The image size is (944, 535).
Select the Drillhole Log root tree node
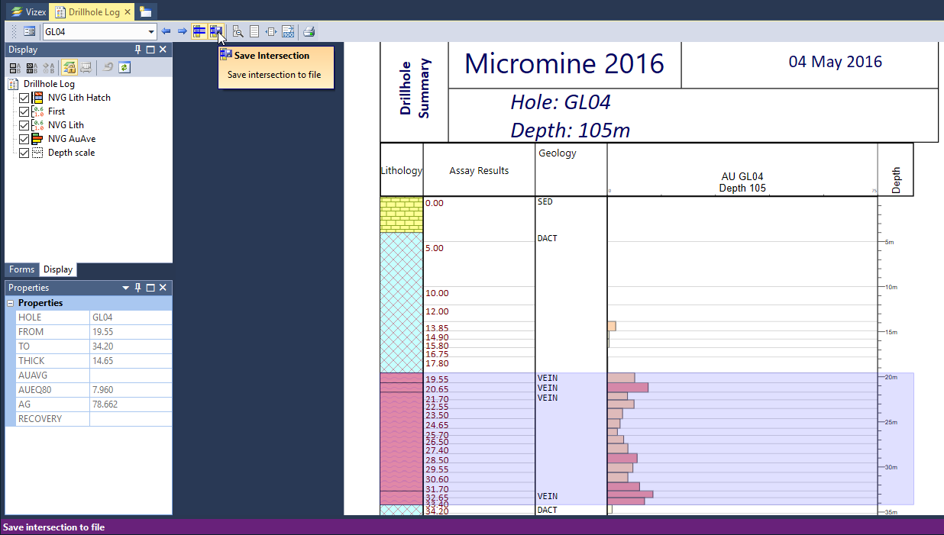tap(49, 84)
